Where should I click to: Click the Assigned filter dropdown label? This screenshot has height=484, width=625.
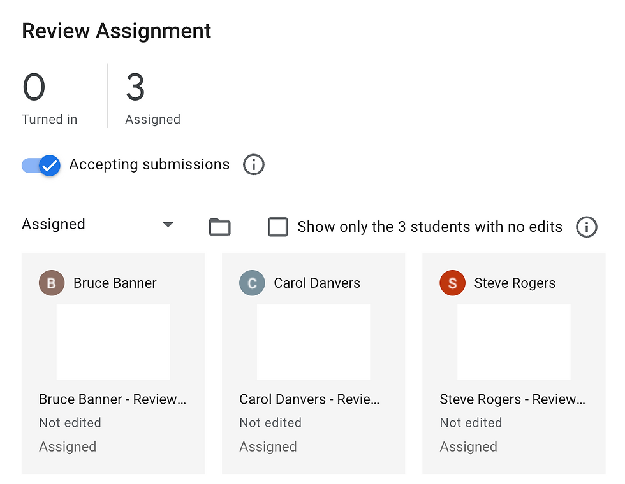coord(54,224)
